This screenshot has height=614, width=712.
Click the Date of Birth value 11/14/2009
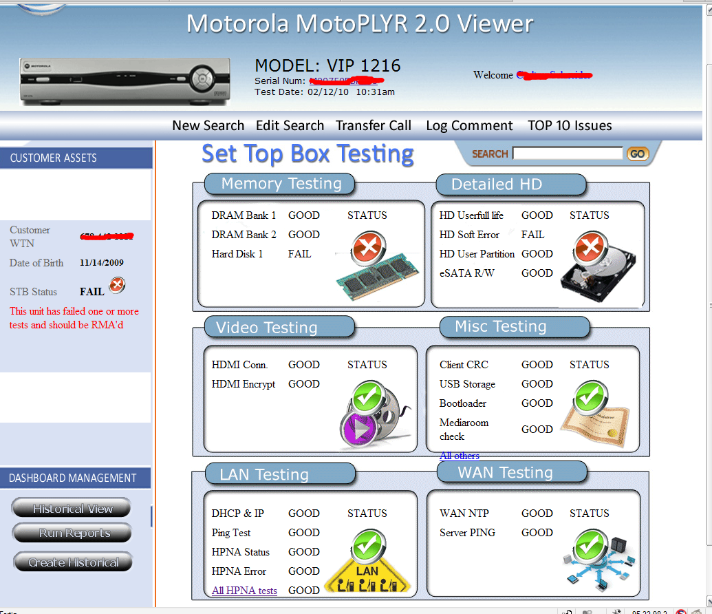click(102, 263)
